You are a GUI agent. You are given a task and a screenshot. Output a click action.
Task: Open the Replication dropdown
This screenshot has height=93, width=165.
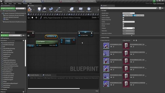pyautogui.click(x=128, y=31)
